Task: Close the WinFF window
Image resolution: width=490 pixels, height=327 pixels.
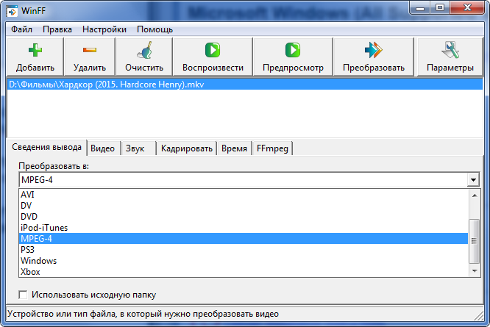Action: [x=467, y=8]
